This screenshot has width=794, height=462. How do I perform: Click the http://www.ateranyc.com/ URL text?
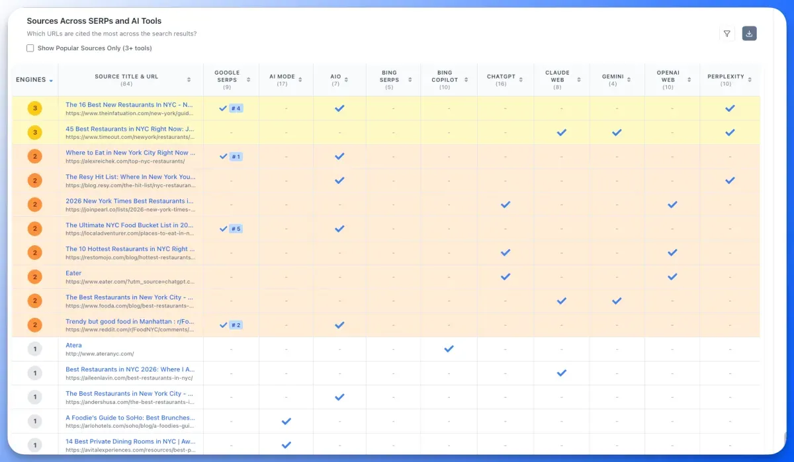click(x=99, y=354)
